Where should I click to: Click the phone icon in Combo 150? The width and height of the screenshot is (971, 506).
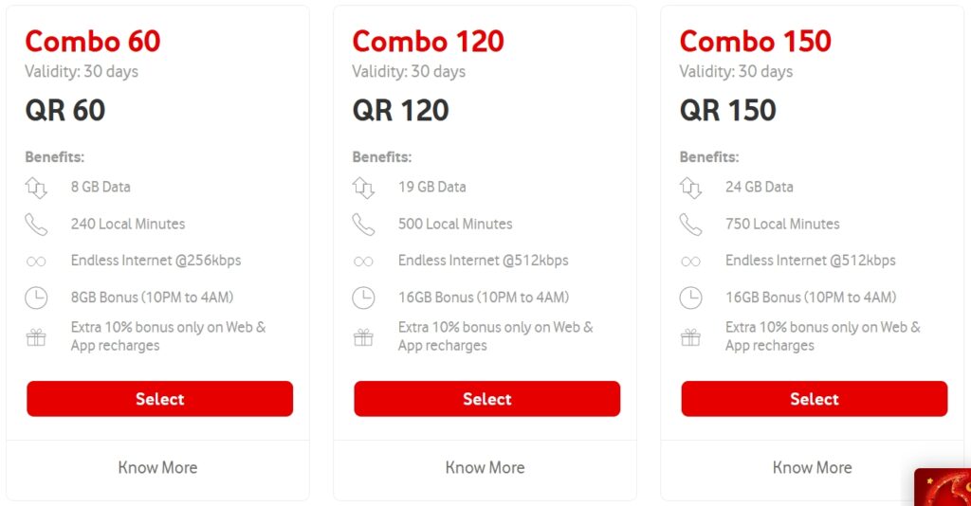[x=690, y=225]
